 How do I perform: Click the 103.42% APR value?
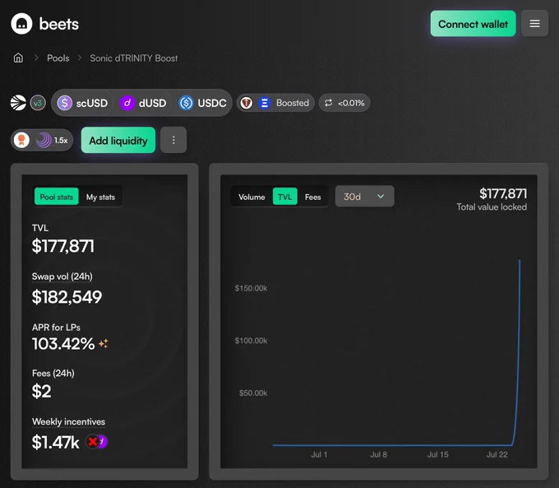63,344
